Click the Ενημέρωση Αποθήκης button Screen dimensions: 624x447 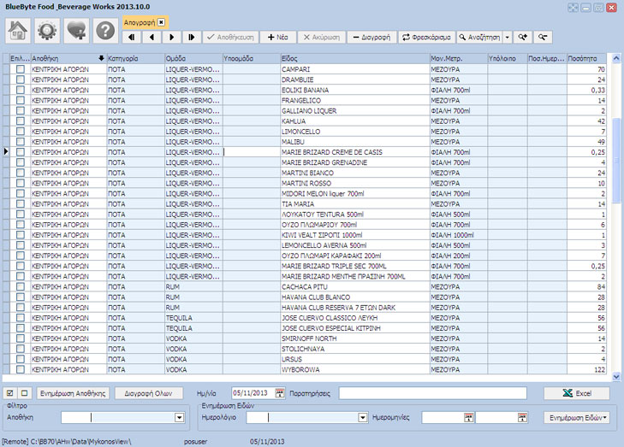coord(73,393)
